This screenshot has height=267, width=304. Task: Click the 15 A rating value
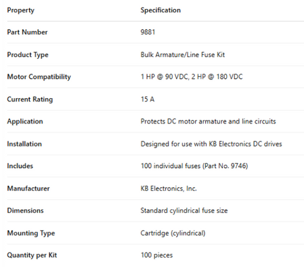[148, 99]
